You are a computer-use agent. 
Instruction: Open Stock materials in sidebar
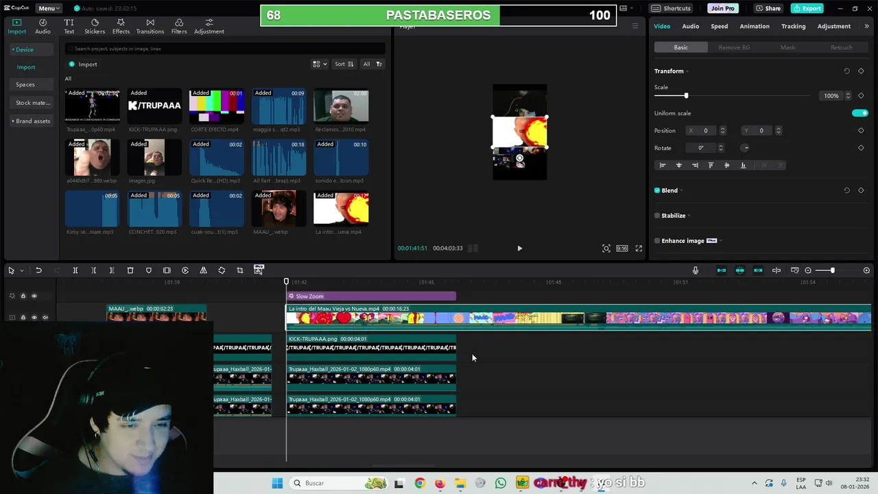(x=32, y=103)
